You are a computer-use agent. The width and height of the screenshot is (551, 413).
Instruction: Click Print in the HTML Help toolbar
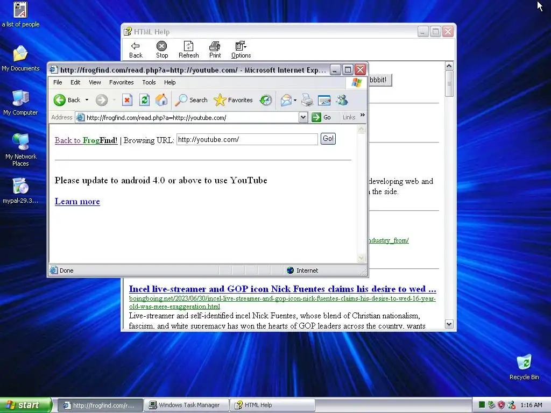coord(215,50)
